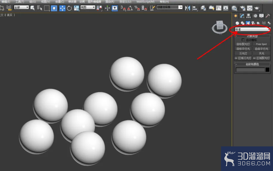Screen dimensions: 273x171
Task: Select the Cameras category icon
Action: (x=253, y=23)
